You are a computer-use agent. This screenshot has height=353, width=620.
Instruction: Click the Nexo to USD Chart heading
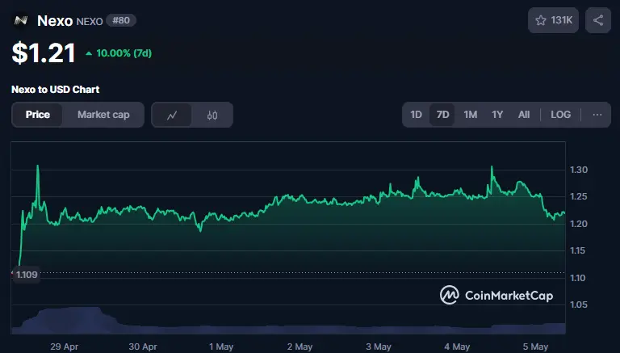56,90
